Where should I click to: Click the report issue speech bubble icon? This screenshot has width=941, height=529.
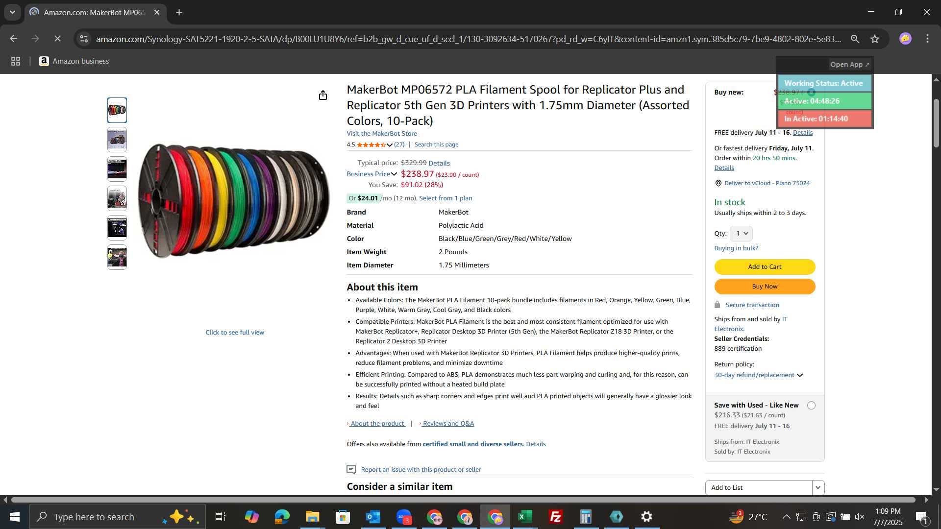coord(351,470)
